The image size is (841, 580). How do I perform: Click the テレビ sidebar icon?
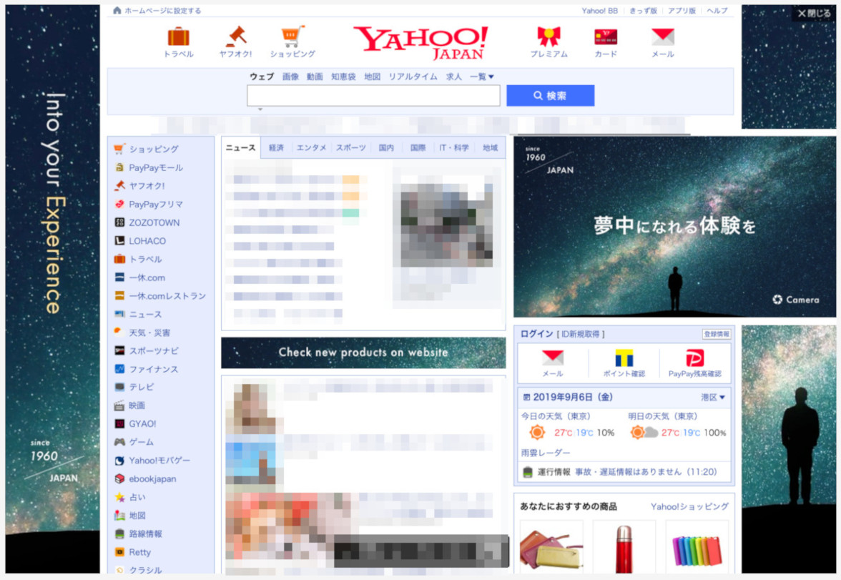(x=119, y=387)
